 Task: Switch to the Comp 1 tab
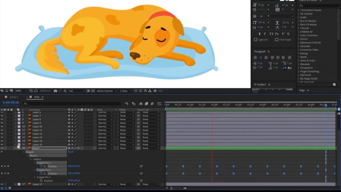pyautogui.click(x=14, y=97)
